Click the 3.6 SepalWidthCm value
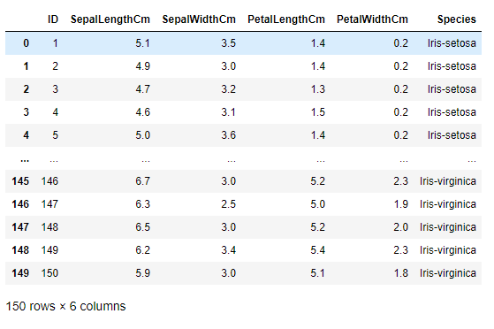Viewport: 494px width, 329px height. click(x=228, y=135)
